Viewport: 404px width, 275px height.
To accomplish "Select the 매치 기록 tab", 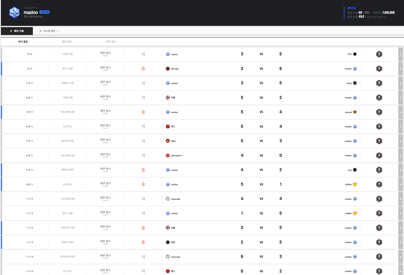I will pyautogui.click(x=17, y=31).
